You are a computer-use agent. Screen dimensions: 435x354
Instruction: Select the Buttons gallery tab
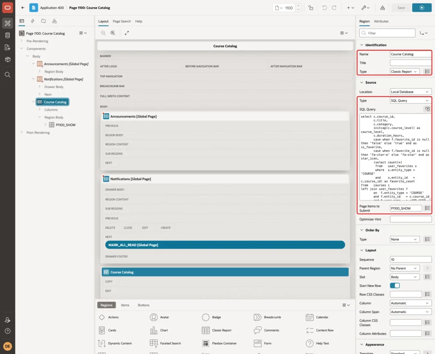pyautogui.click(x=144, y=305)
